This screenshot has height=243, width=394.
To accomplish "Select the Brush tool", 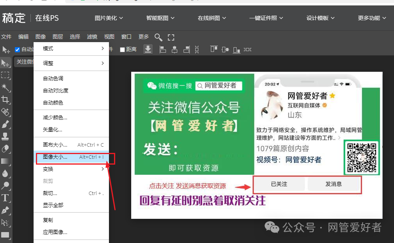I will click(x=5, y=124).
